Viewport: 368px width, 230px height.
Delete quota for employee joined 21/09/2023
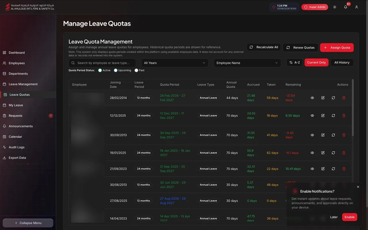tap(344, 169)
